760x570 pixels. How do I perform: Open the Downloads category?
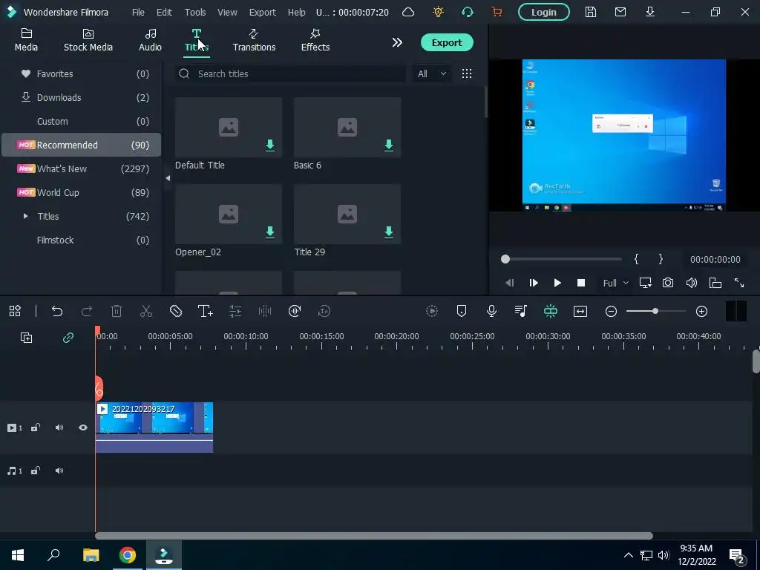(x=82, y=97)
